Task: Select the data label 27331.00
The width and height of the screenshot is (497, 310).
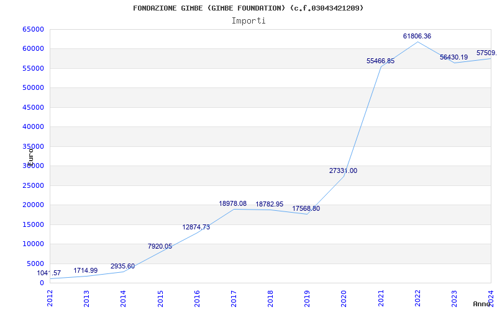Action: [343, 171]
